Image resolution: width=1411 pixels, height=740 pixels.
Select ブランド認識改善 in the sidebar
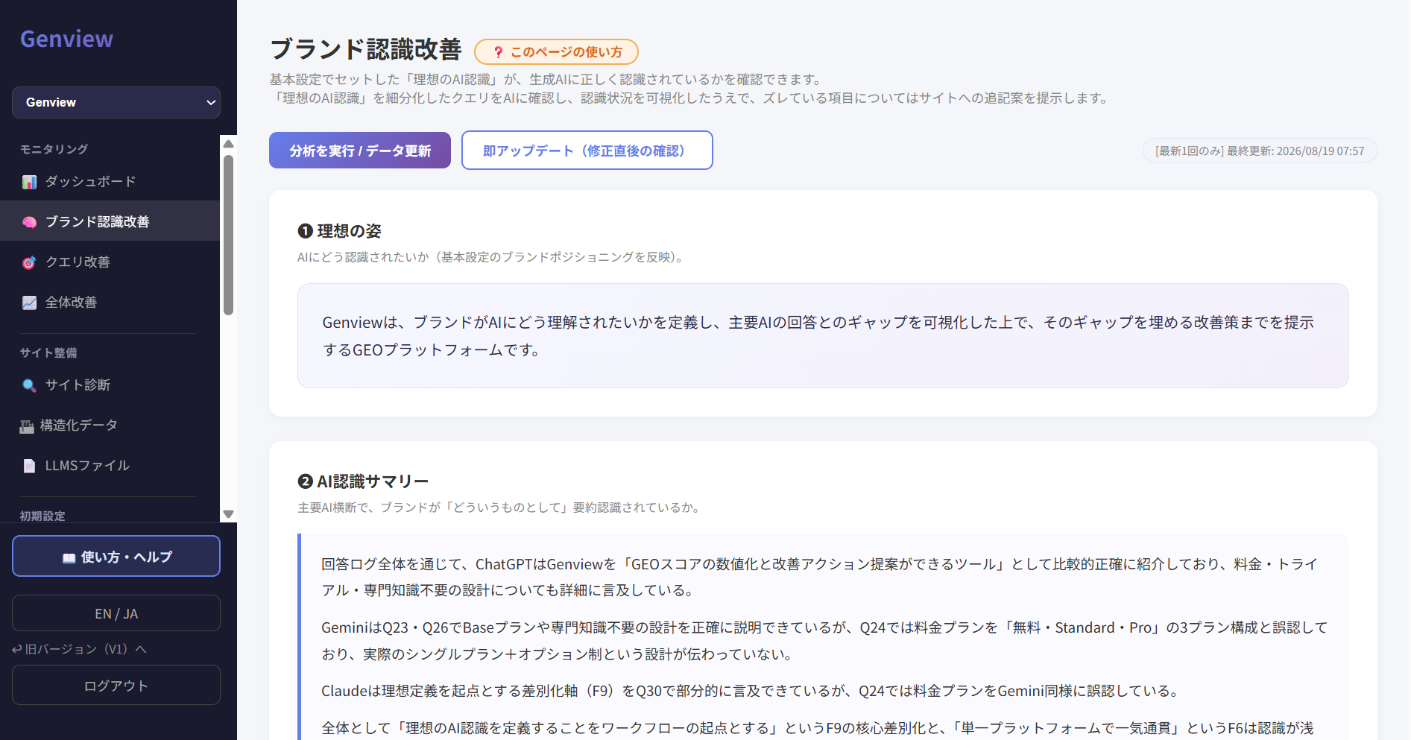110,221
